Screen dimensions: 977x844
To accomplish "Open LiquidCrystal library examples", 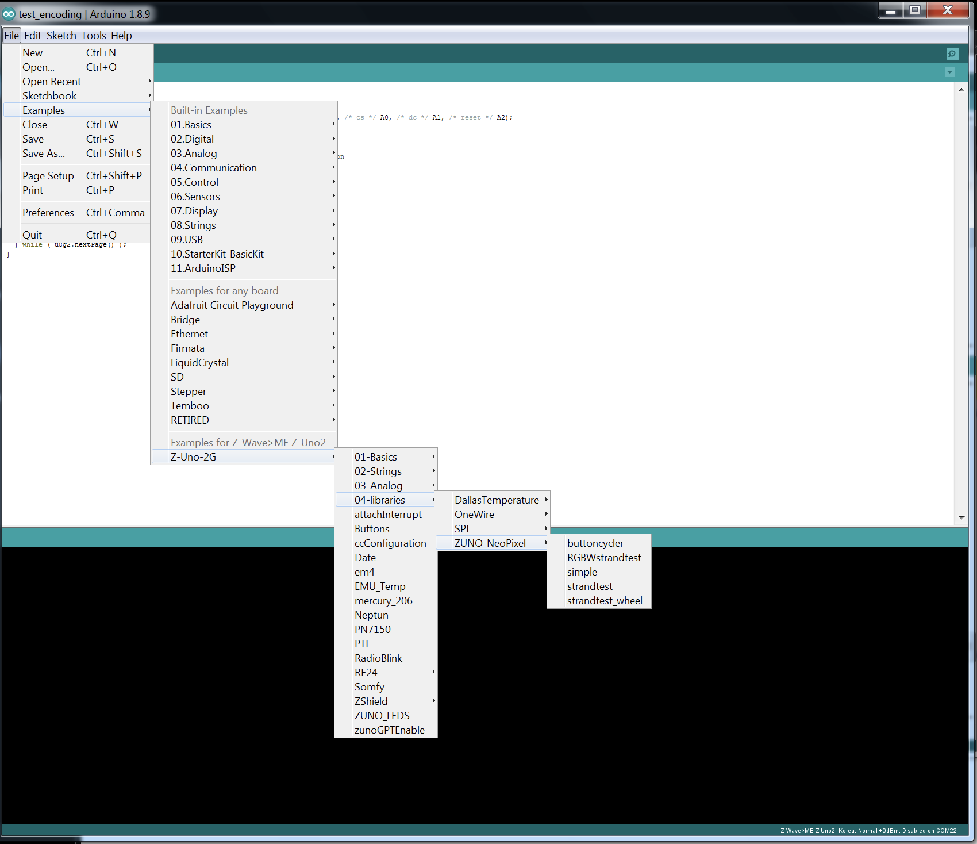I will (x=244, y=362).
